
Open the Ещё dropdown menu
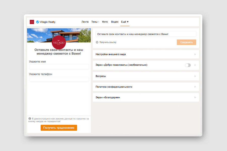tap(125, 22)
